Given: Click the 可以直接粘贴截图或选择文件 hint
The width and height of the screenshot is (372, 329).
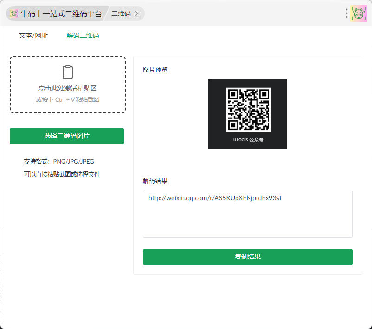Looking at the screenshot, I should coord(62,174).
